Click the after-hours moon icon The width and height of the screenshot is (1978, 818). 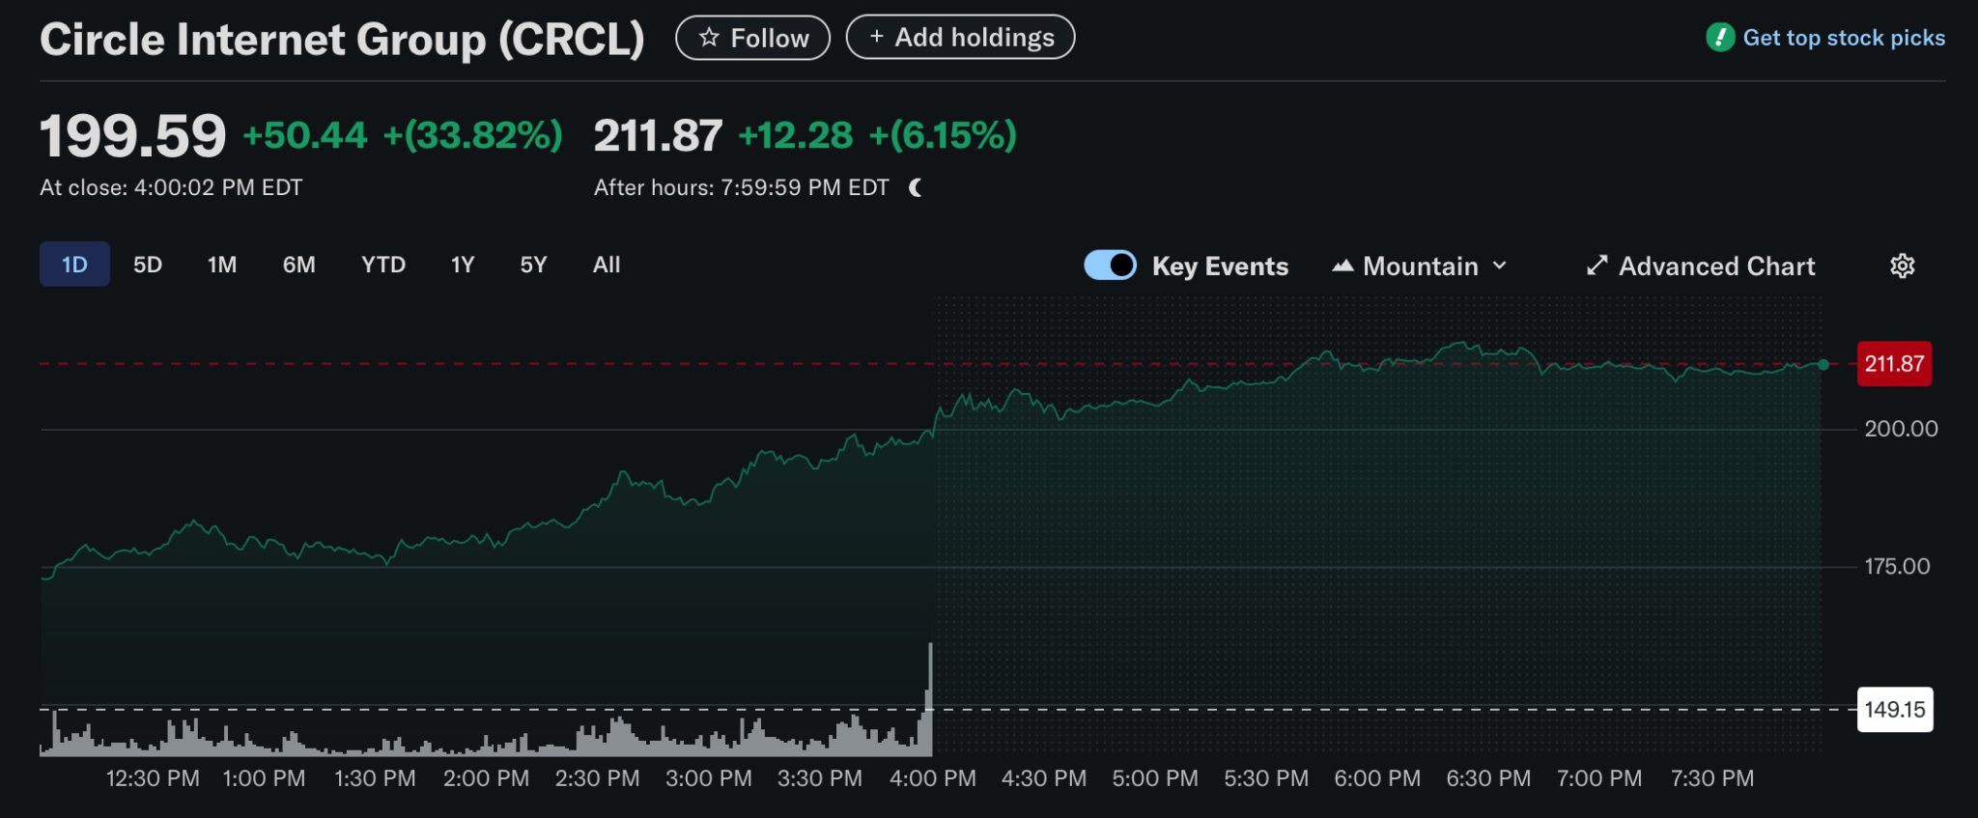[915, 187]
